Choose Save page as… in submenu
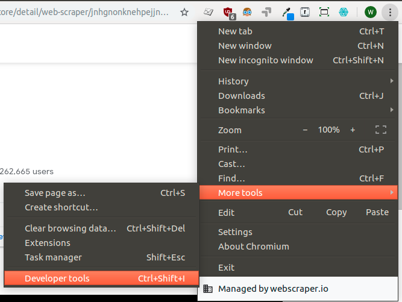402x302 pixels. (x=101, y=193)
